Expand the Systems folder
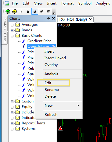This screenshot has width=112, height=142. click(12, 129)
